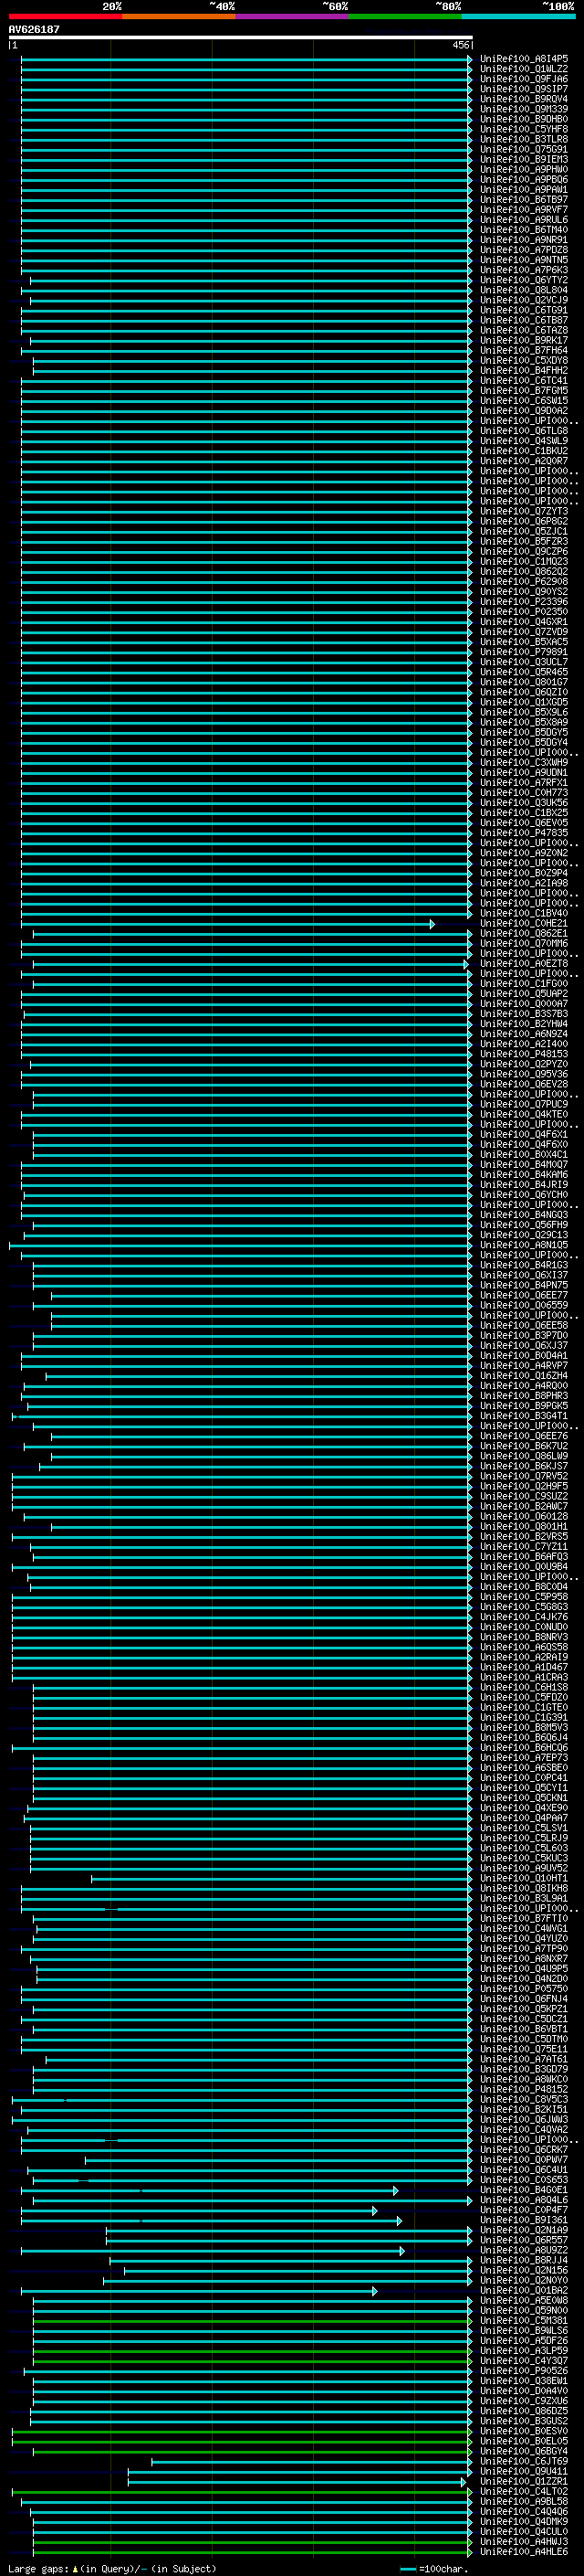Select the UniRef100_B0X4C1 entry
This screenshot has width=584, height=2576.
tap(524, 1154)
